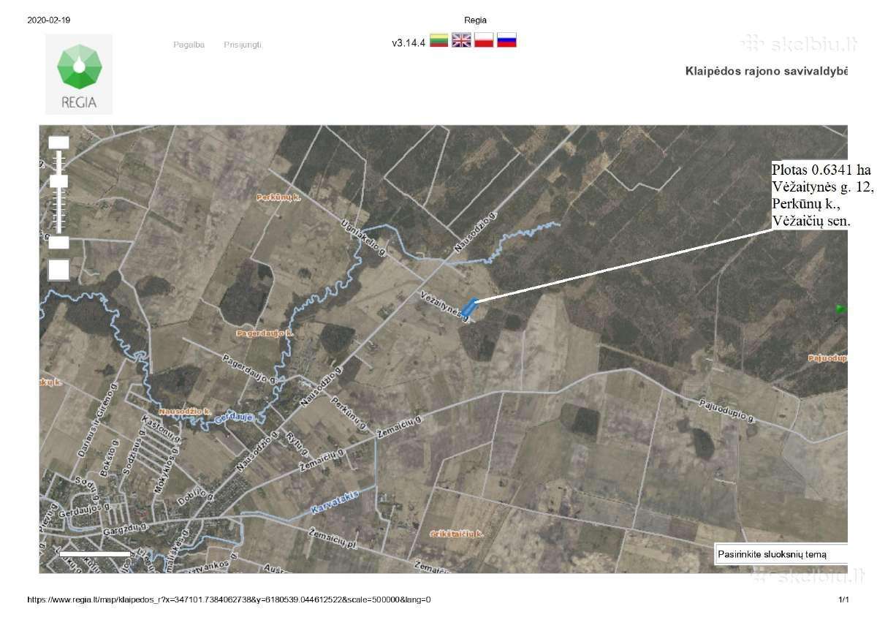The width and height of the screenshot is (877, 620).
Task: Switch language with the UK flag
Action: 461,40
